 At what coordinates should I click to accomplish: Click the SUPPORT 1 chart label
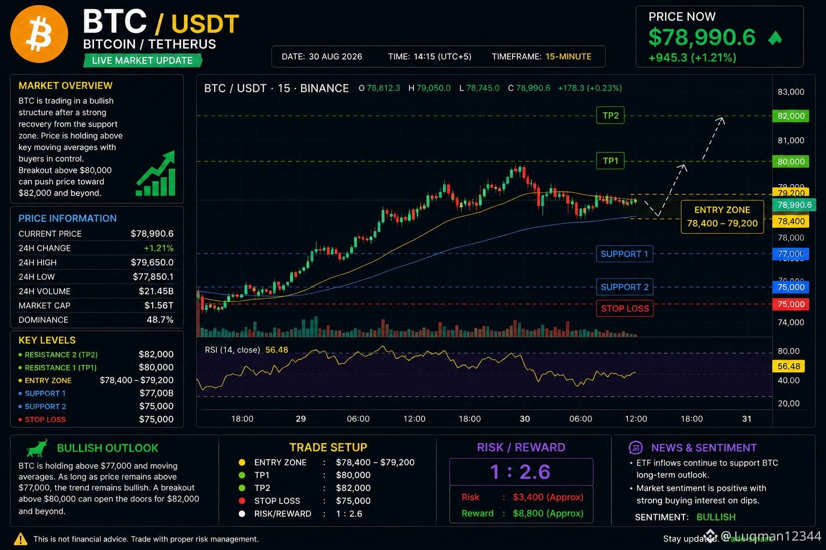[624, 254]
